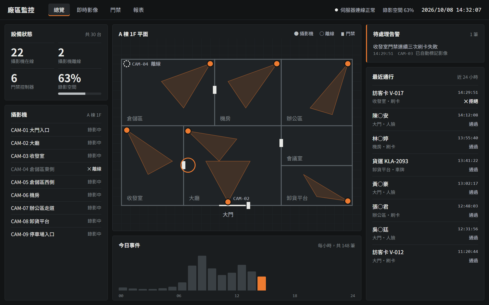The height and width of the screenshot is (305, 489).
Task: Select the 會議室 door access marker
Action: pyautogui.click(x=281, y=143)
